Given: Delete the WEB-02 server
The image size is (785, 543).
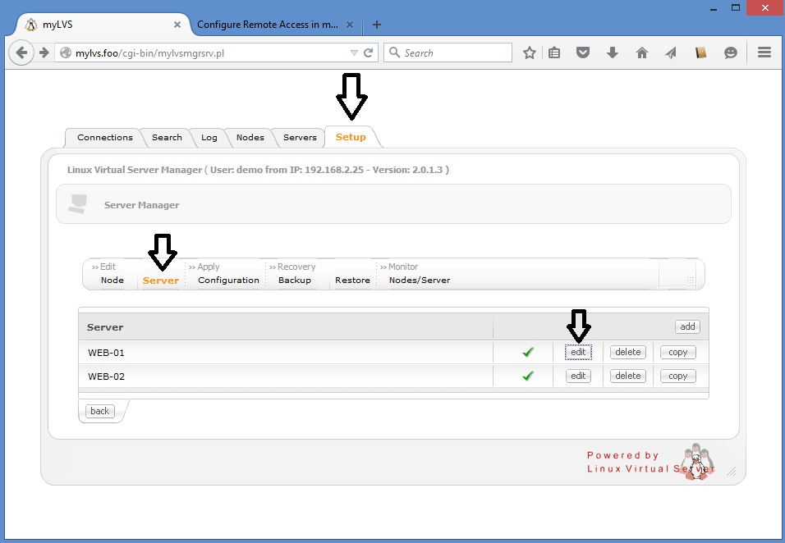Looking at the screenshot, I should point(627,376).
